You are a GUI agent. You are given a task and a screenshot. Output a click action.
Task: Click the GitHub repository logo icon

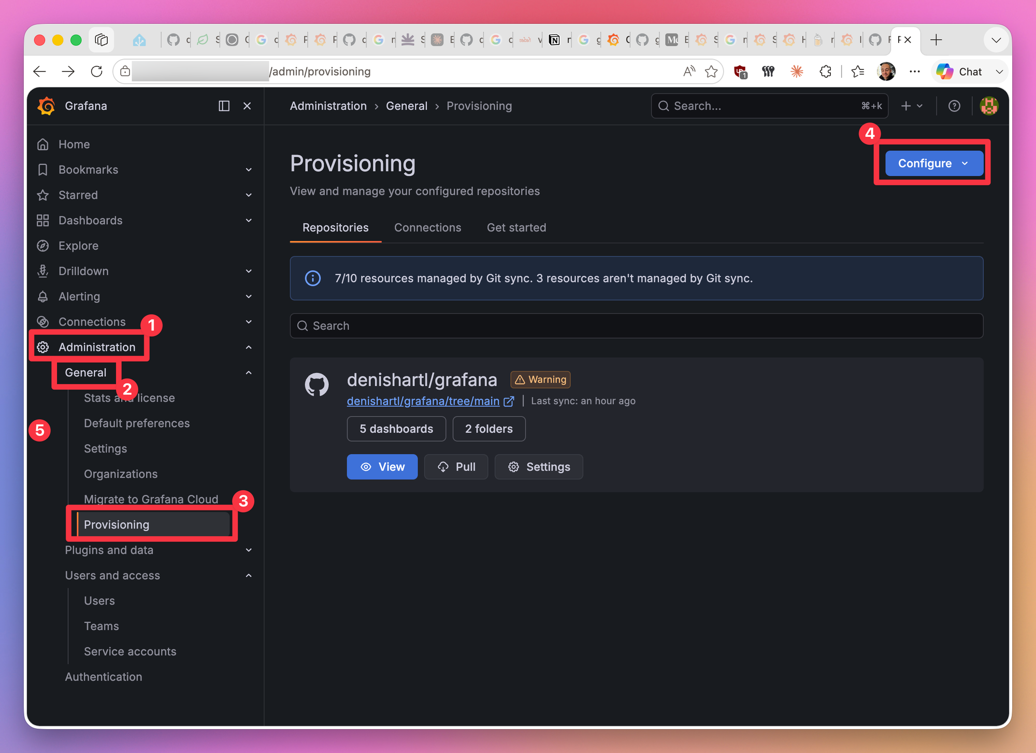[x=316, y=385]
